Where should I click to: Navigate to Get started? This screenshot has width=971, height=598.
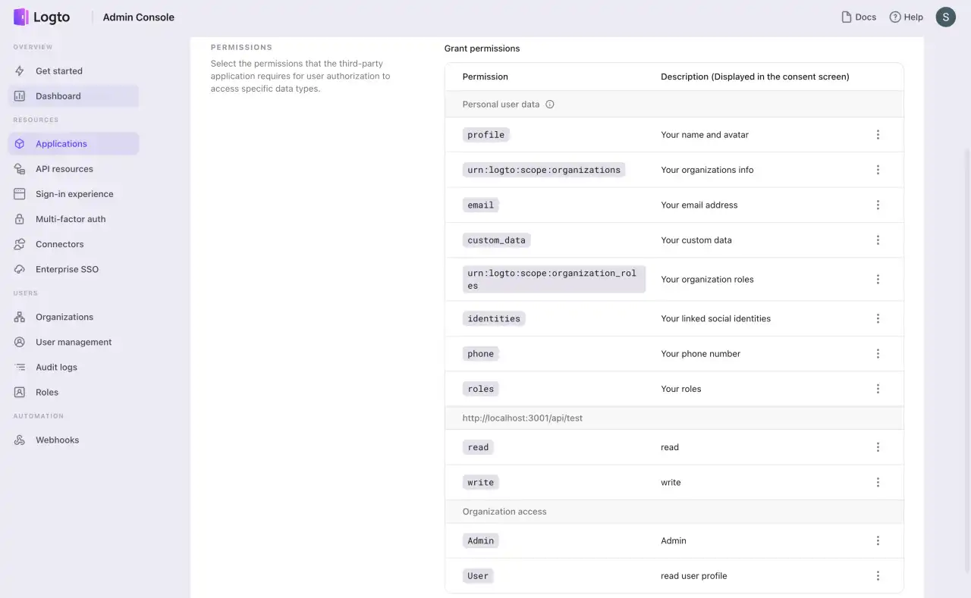tap(59, 70)
